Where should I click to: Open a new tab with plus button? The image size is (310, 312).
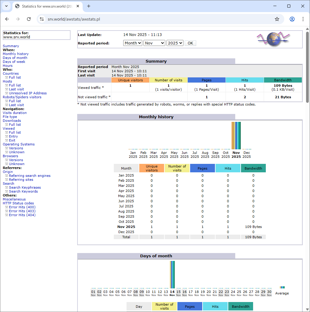(x=89, y=6)
